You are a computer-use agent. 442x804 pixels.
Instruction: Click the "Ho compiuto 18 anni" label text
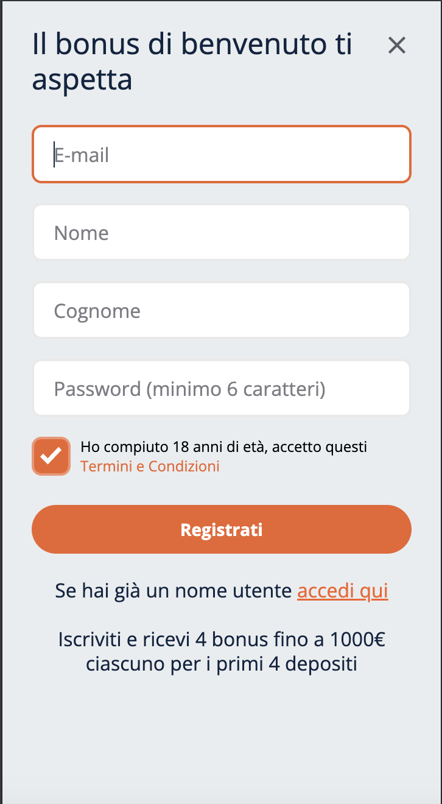(223, 447)
